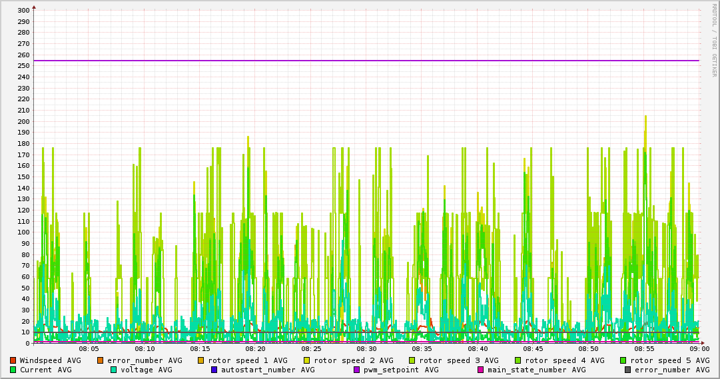Select the rotor speed 5 AVG color swatch
This screenshot has width=720, height=379.
pyautogui.click(x=623, y=360)
